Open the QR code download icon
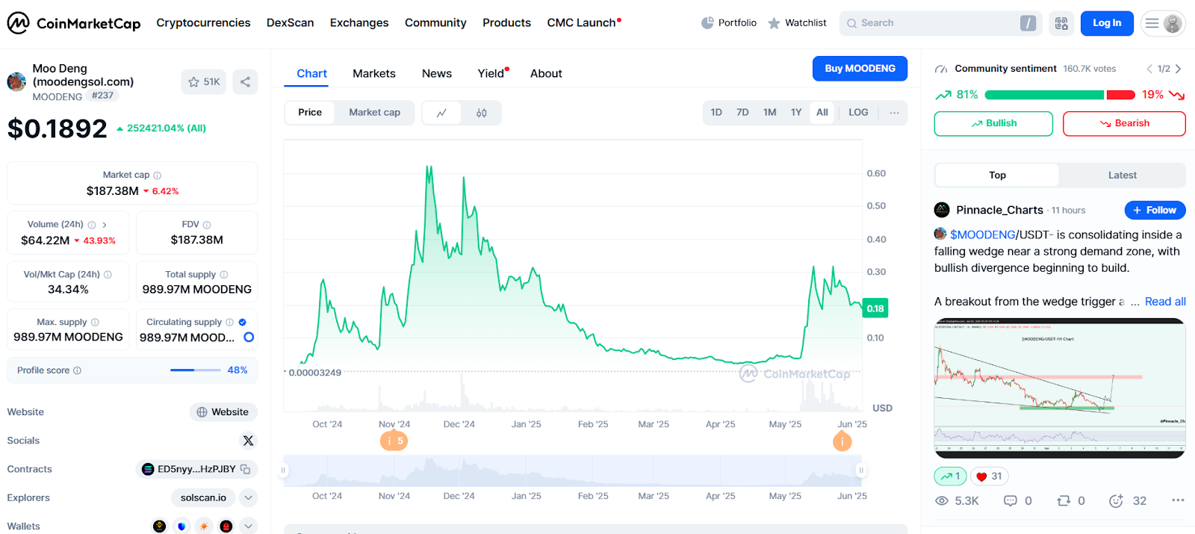Viewport: 1195px width, 534px height. pyautogui.click(x=1061, y=23)
